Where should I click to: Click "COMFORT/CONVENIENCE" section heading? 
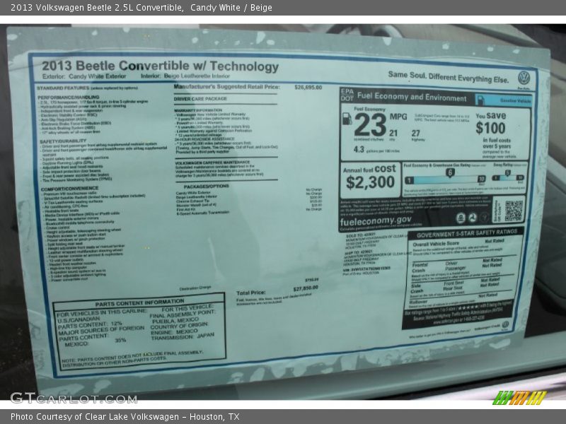point(69,189)
